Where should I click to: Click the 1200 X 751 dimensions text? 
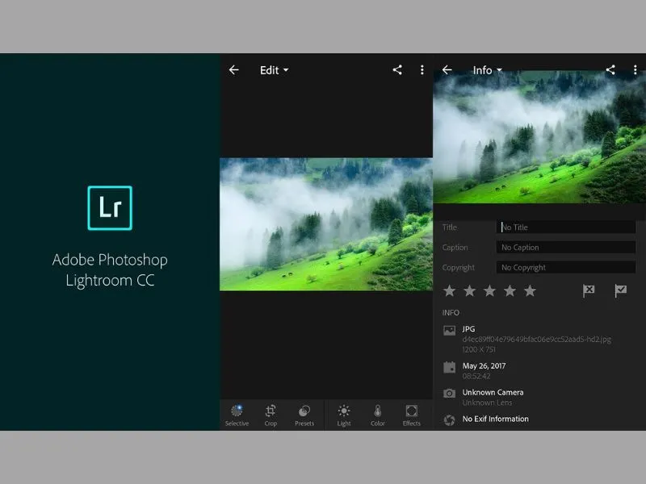coord(479,349)
